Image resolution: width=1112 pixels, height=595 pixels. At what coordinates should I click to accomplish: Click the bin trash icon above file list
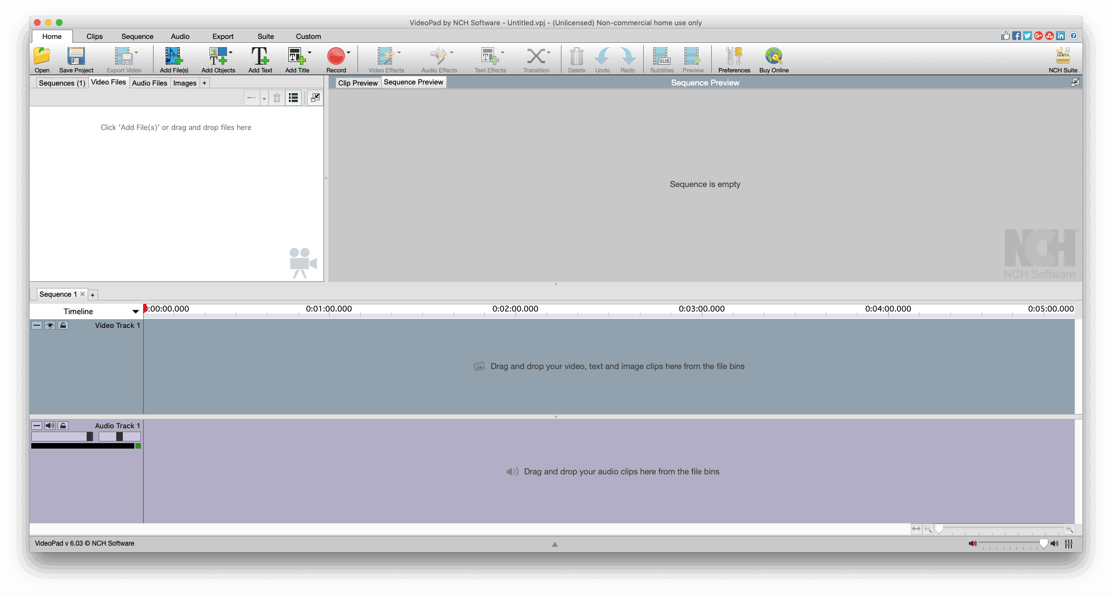tap(277, 98)
